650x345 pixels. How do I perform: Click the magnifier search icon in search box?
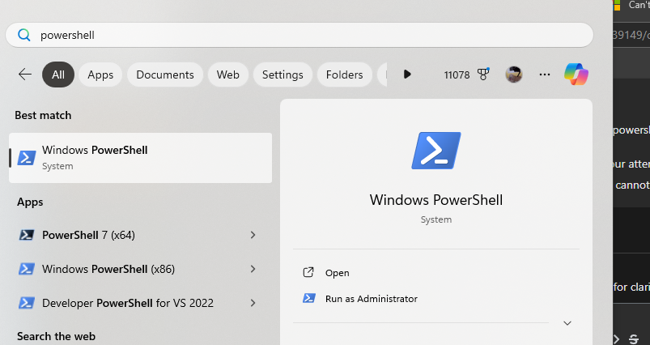pos(24,35)
